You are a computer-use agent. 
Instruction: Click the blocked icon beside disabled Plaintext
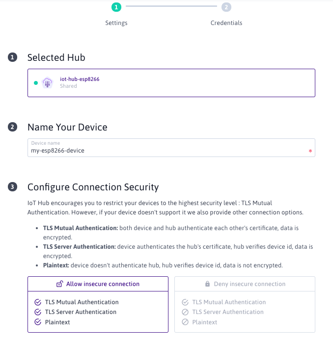[185, 322]
